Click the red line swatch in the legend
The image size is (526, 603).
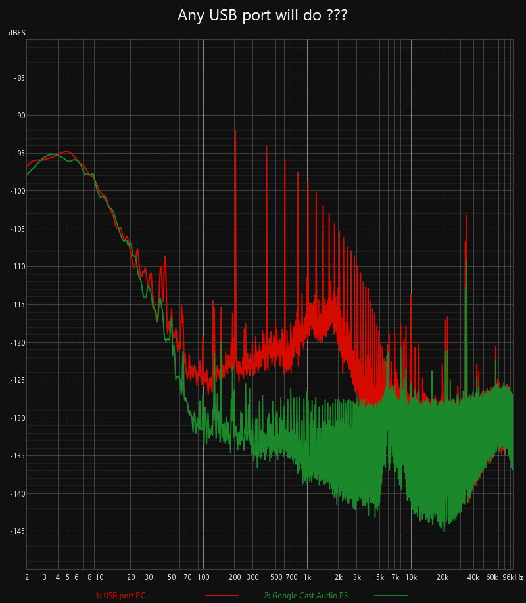222,596
